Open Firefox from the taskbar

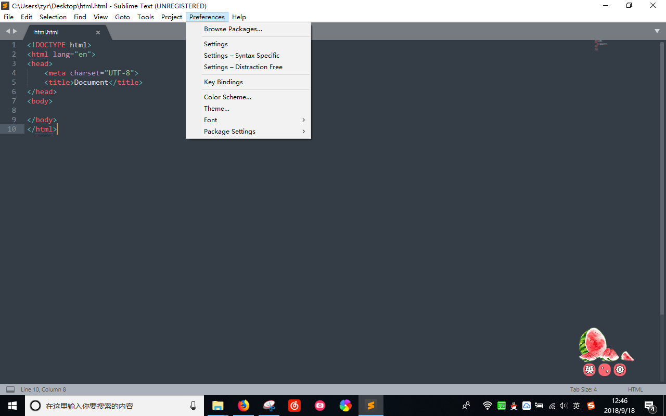coord(244,406)
